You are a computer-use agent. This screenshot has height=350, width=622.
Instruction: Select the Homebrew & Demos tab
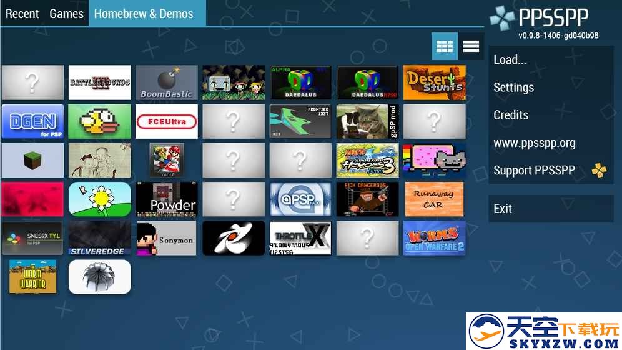147,14
